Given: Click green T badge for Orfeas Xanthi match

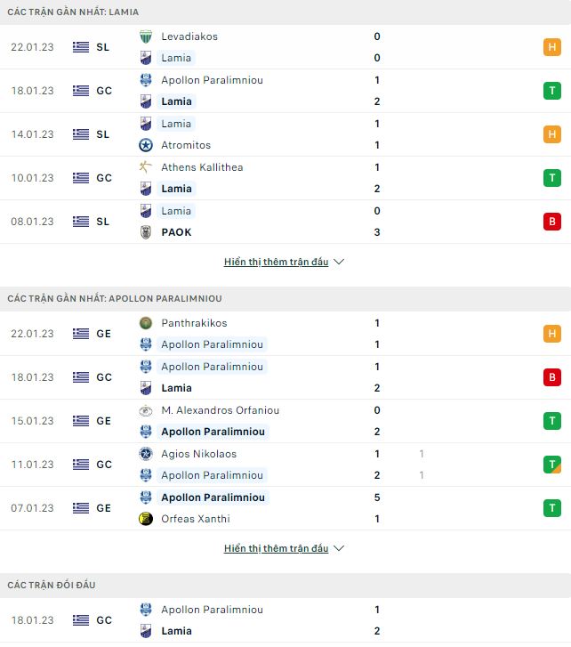Looking at the screenshot, I should [552, 508].
